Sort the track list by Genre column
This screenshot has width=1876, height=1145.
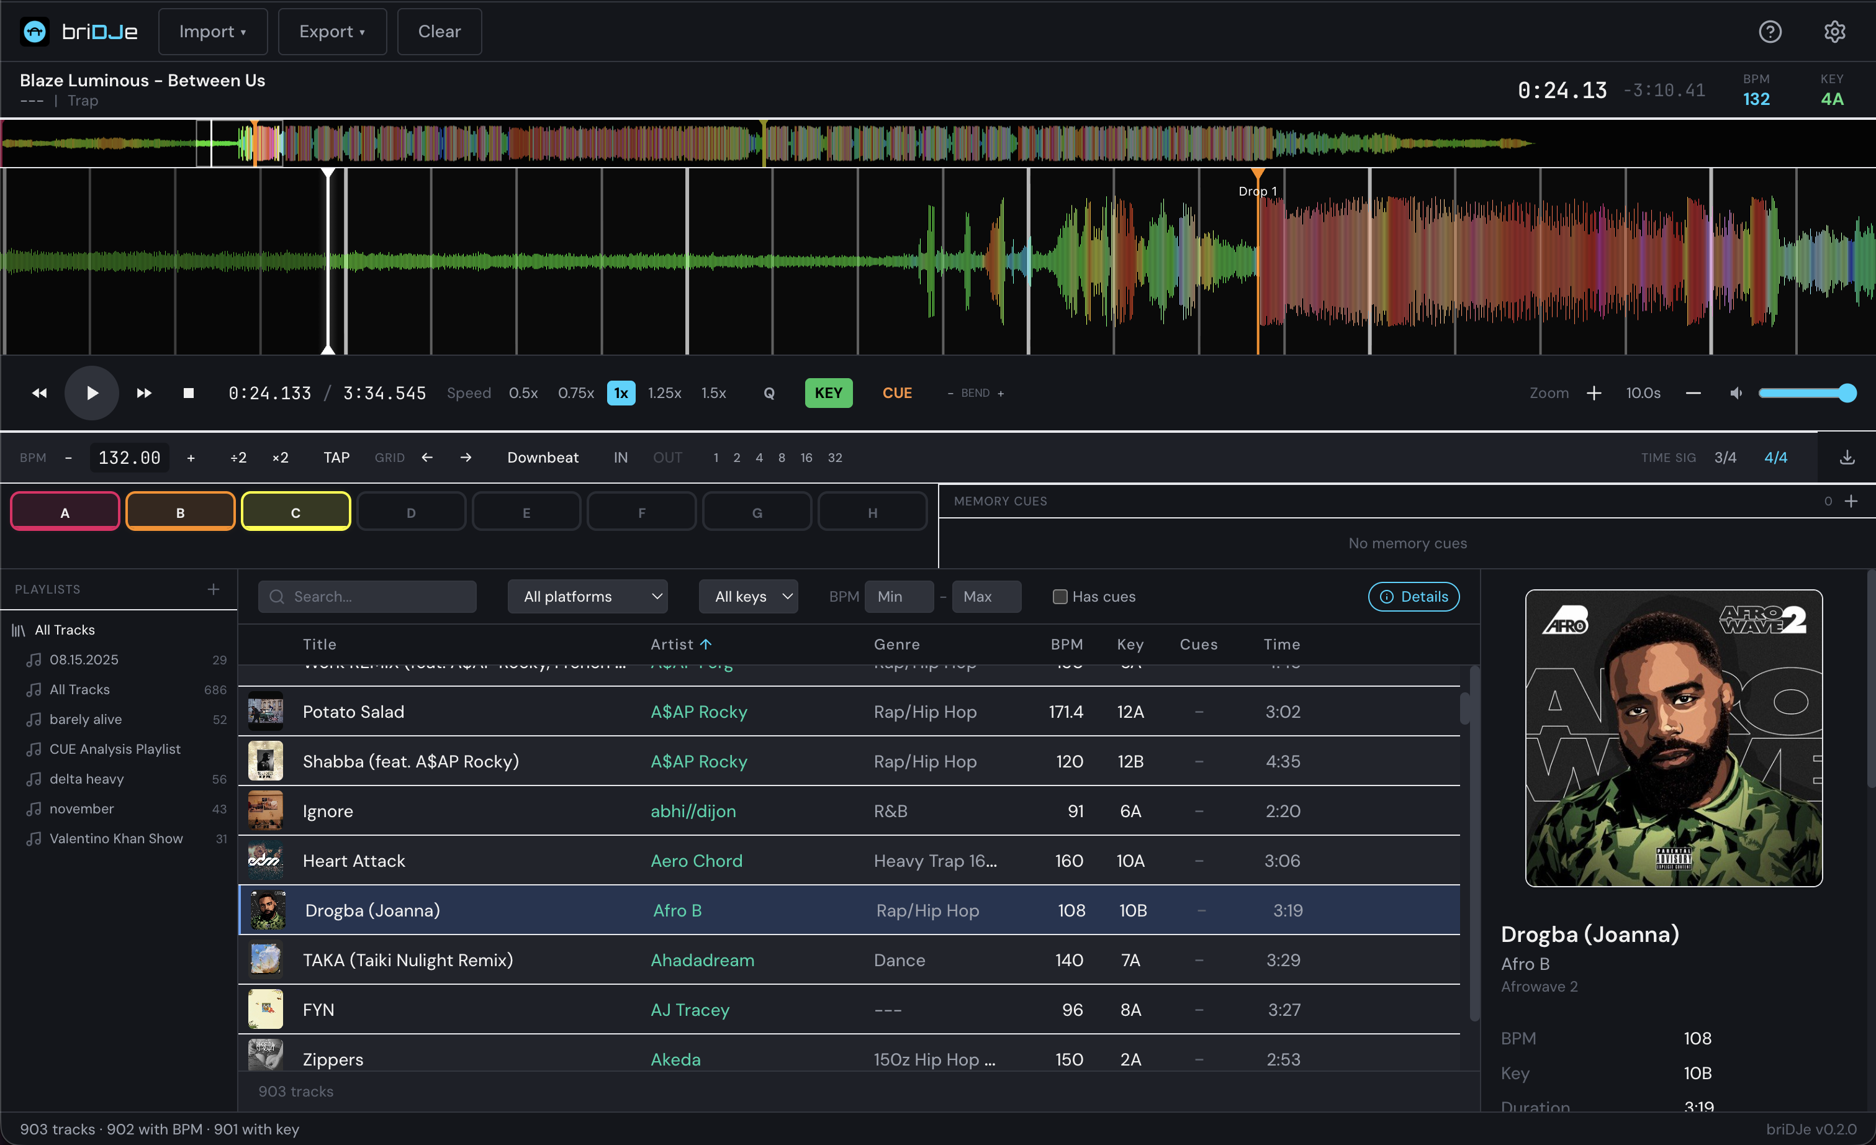point(897,644)
